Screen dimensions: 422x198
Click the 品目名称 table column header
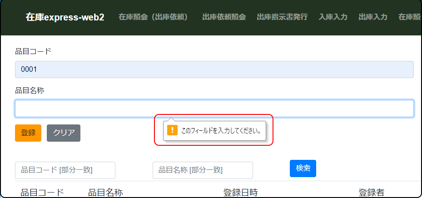pyautogui.click(x=105, y=193)
